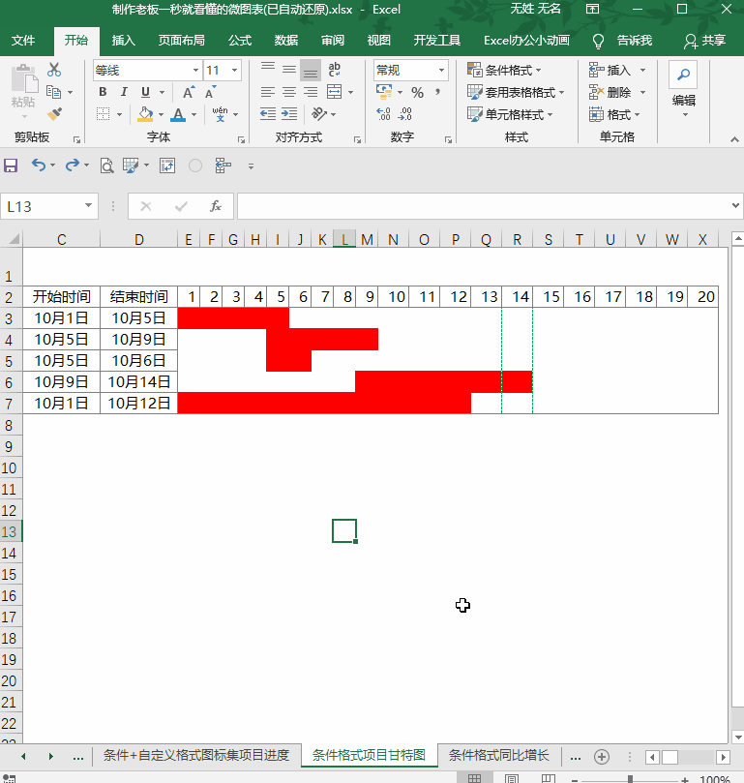Image resolution: width=744 pixels, height=783 pixels.
Task: Click in the formula bar
Action: click(x=485, y=206)
